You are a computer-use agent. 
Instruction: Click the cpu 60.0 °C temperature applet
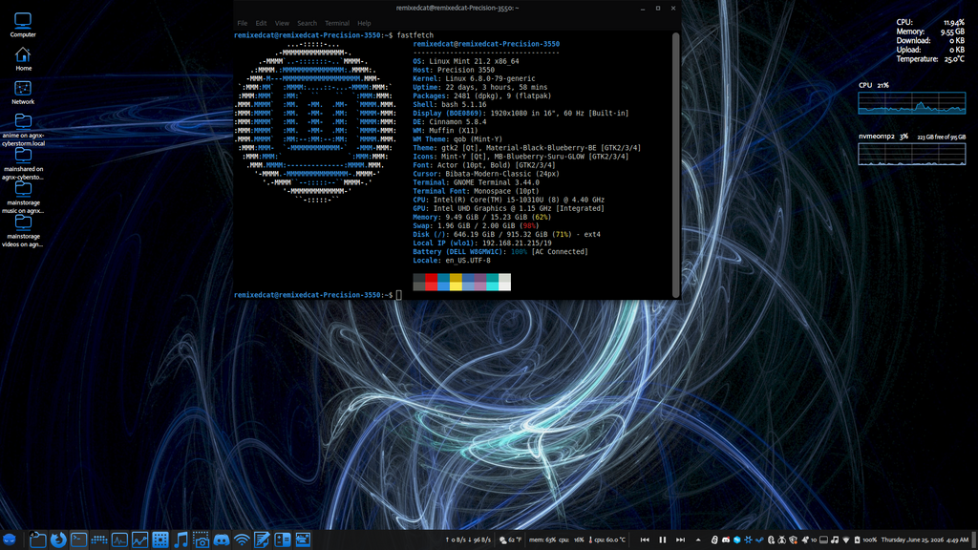[x=606, y=539]
